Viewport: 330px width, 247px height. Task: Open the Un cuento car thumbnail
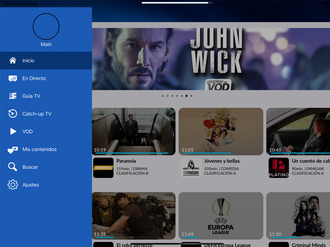click(298, 131)
